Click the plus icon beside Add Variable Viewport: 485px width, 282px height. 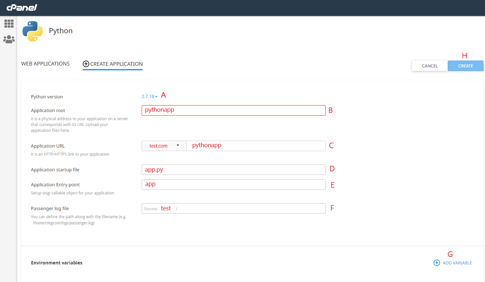coord(437,263)
